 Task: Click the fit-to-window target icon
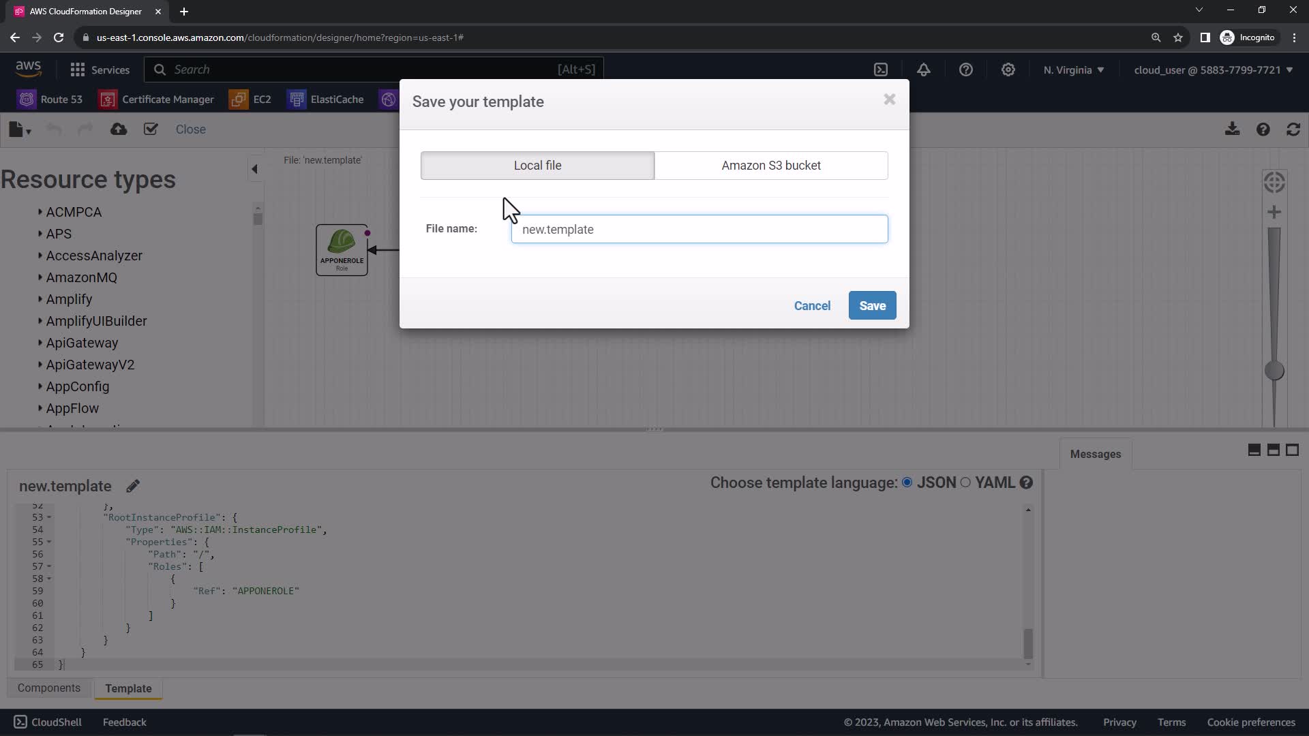pos(1274,182)
